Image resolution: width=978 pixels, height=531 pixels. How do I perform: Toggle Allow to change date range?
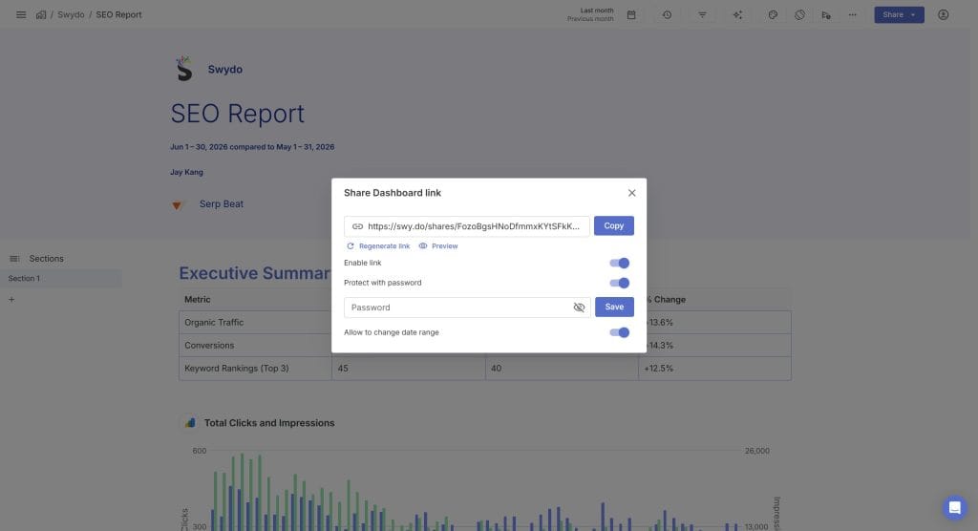619,332
